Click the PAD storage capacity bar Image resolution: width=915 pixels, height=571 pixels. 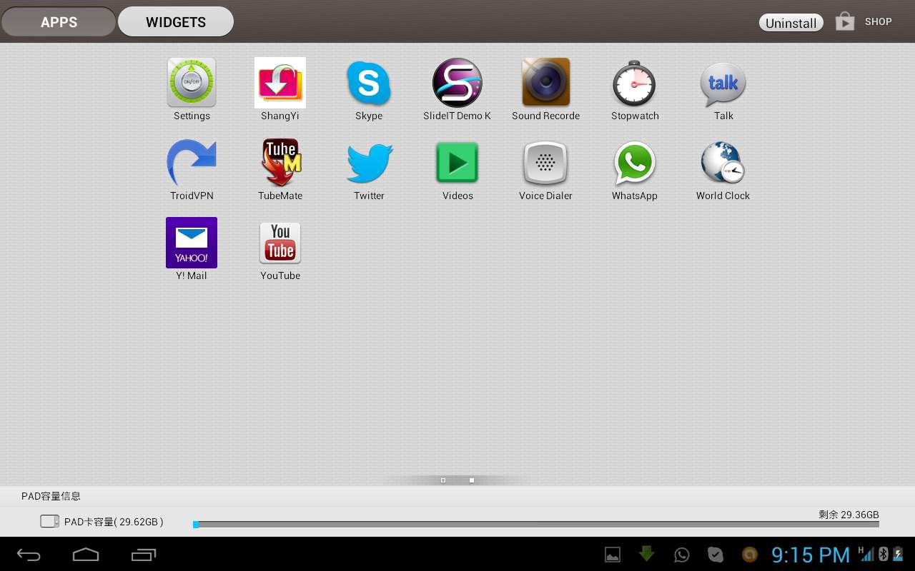[536, 525]
